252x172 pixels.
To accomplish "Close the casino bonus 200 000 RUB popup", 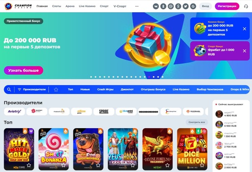I will click(244, 29).
